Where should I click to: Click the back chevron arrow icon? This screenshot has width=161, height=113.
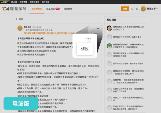(17, 19)
